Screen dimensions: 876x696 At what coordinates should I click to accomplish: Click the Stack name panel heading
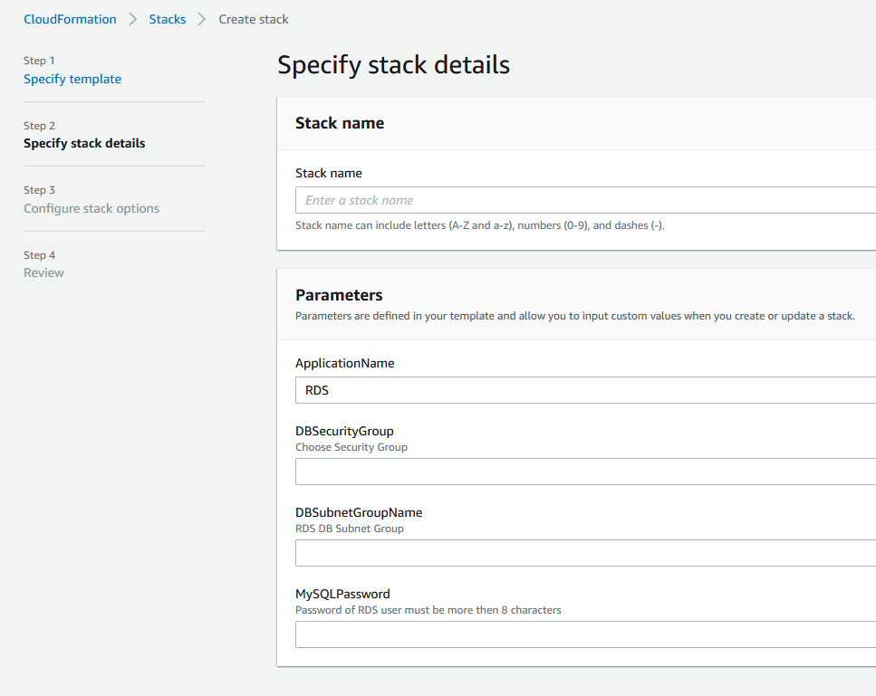(340, 123)
